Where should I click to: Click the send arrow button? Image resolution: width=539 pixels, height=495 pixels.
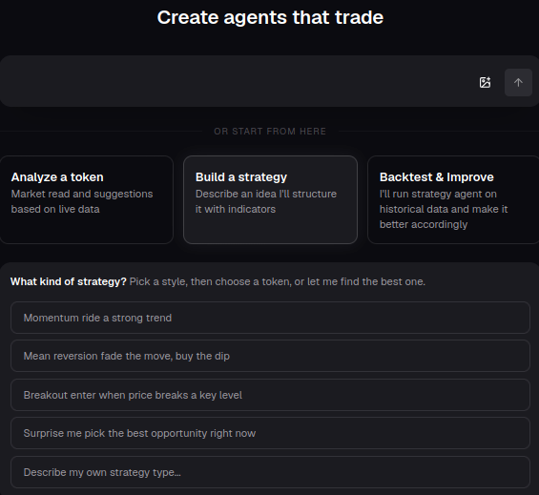[x=518, y=82]
